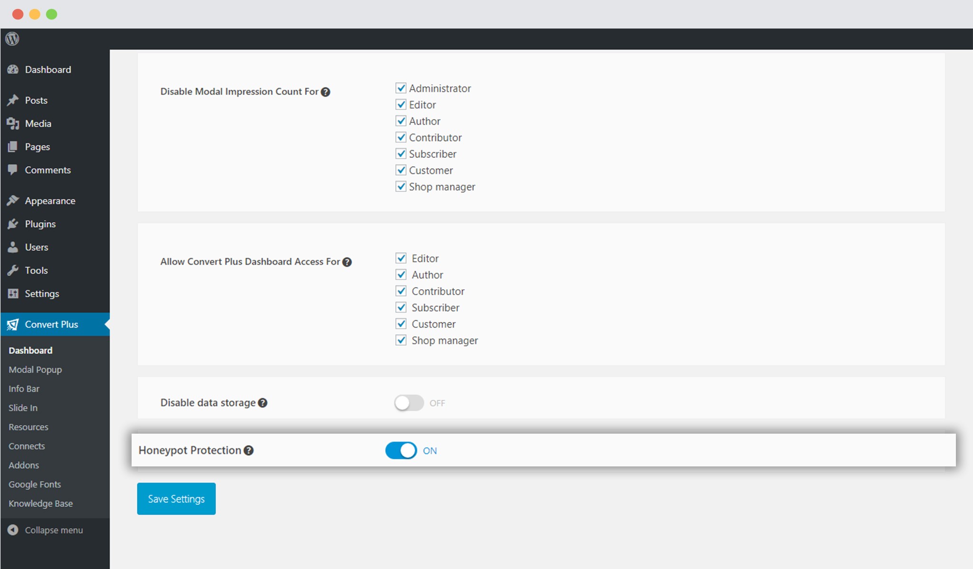Click the Appearance paintbrush icon

tap(13, 200)
